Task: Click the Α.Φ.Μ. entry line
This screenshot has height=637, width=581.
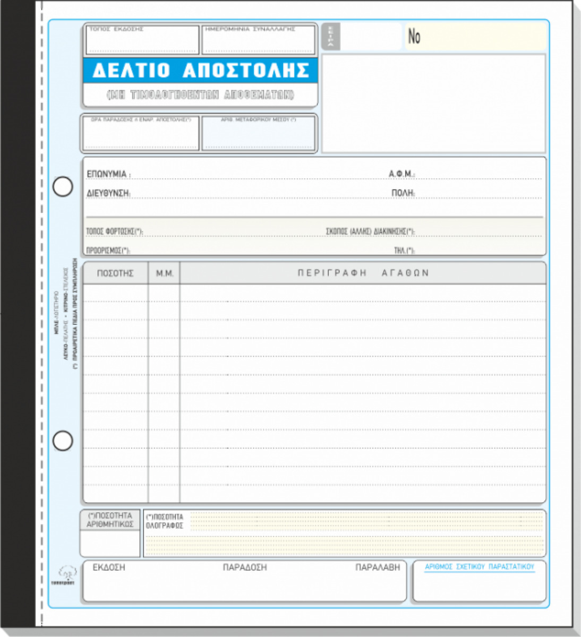Action: coord(478,175)
